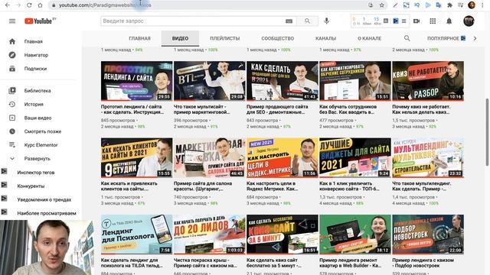Open title Пример лендинга ремонт квартир
The height and width of the screenshot is (275, 490).
click(351, 263)
